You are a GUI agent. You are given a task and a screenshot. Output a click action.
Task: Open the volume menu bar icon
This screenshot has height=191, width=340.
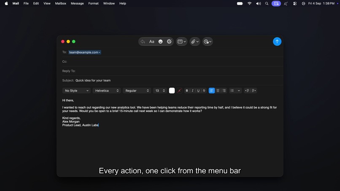point(258,3)
